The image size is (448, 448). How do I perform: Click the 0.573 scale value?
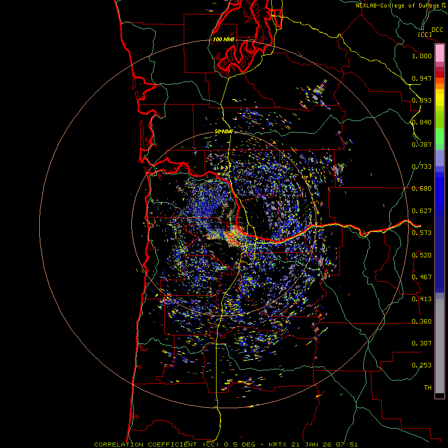point(422,232)
